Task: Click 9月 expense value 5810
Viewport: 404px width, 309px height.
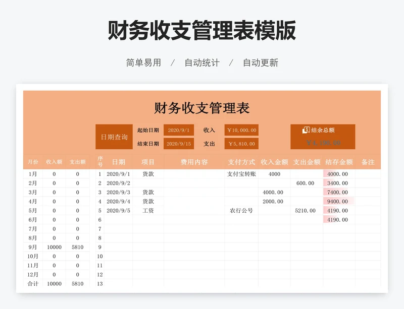Action: click(78, 248)
